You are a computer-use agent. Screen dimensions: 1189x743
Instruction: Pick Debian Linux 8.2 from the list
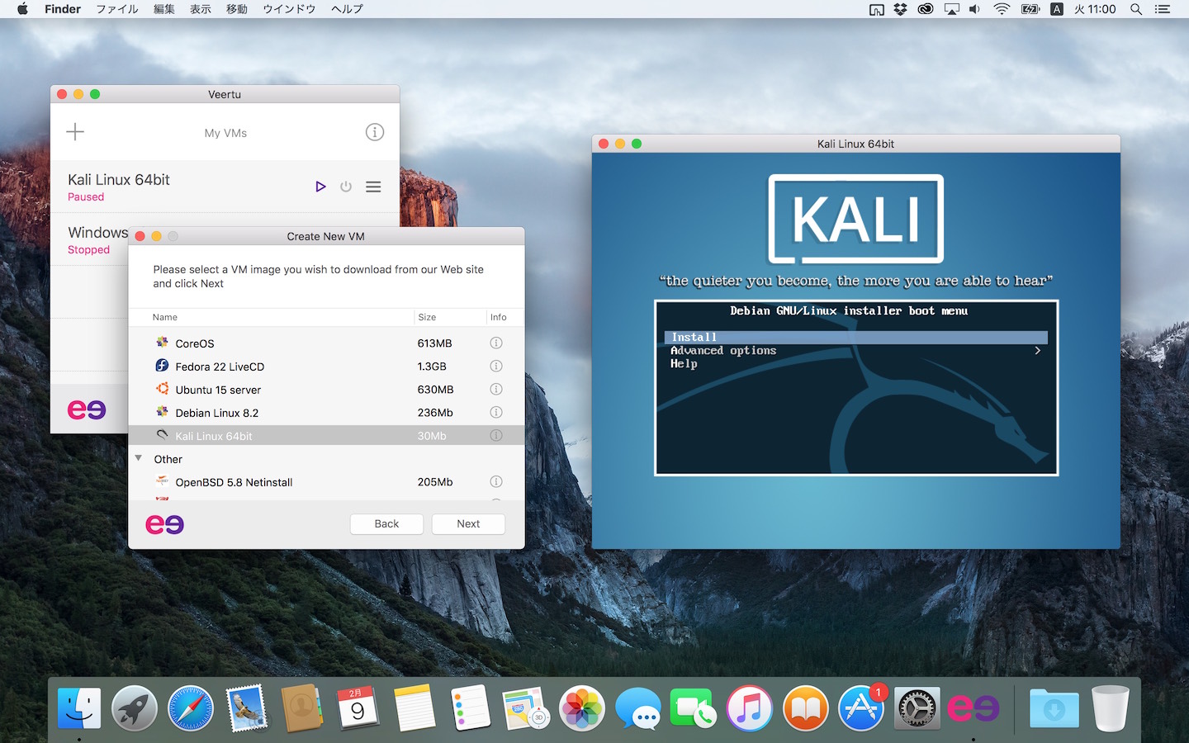(x=326, y=412)
